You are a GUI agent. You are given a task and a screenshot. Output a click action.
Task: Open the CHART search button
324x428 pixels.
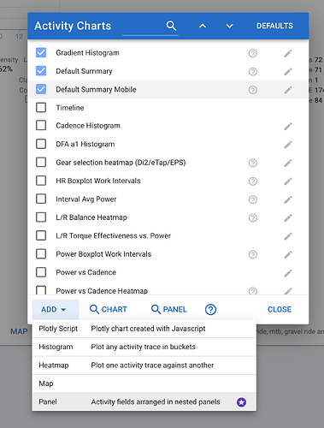coord(109,309)
